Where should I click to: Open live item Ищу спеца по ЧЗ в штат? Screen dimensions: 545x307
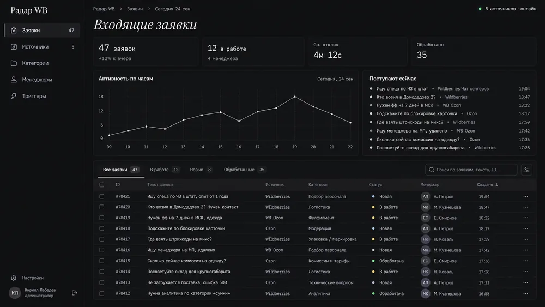point(402,89)
